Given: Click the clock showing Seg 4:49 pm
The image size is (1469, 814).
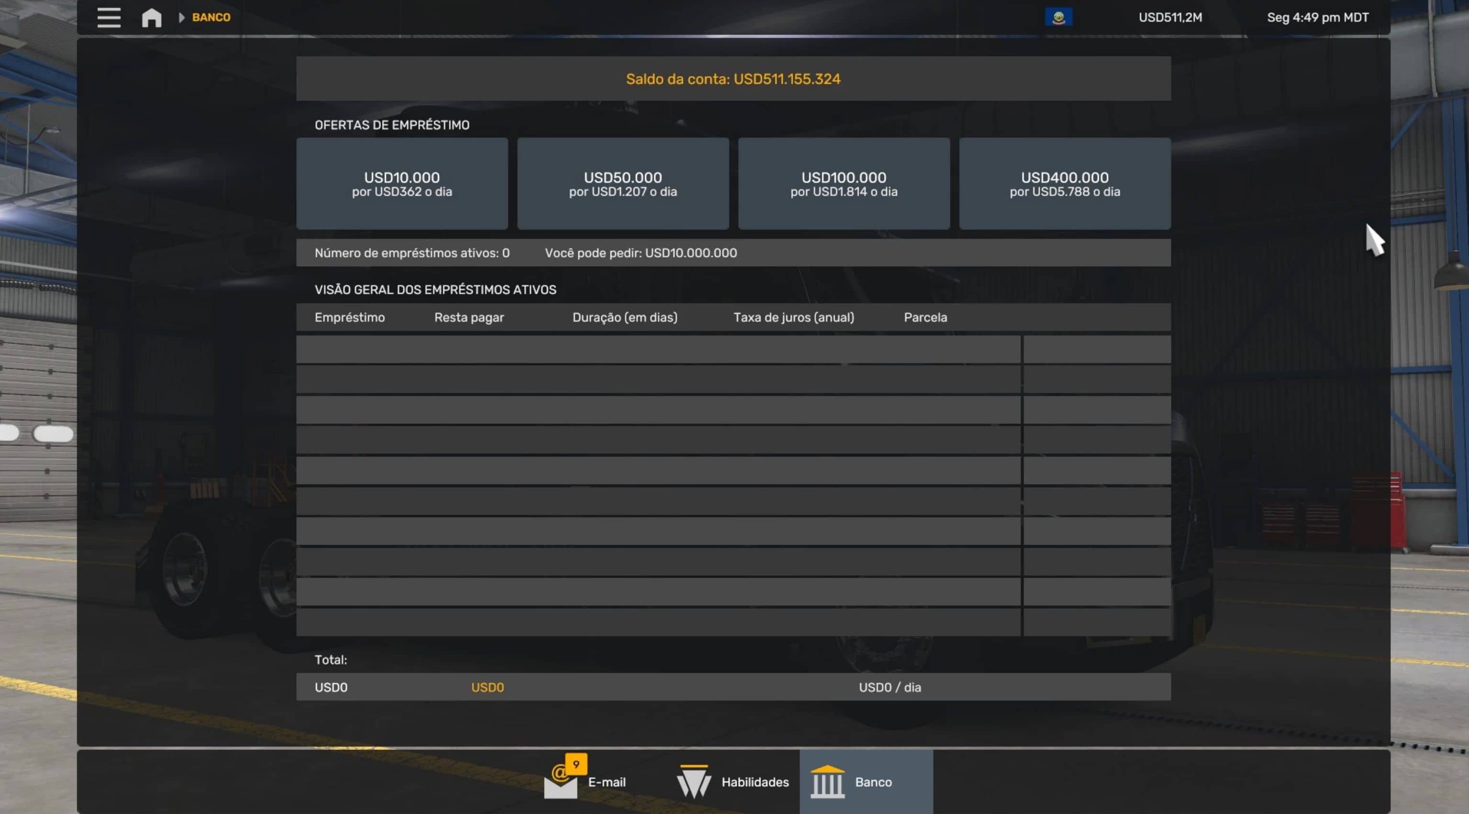Looking at the screenshot, I should point(1317,18).
